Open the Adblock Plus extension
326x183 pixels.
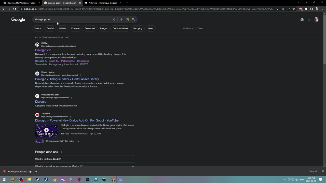tap(301, 9)
